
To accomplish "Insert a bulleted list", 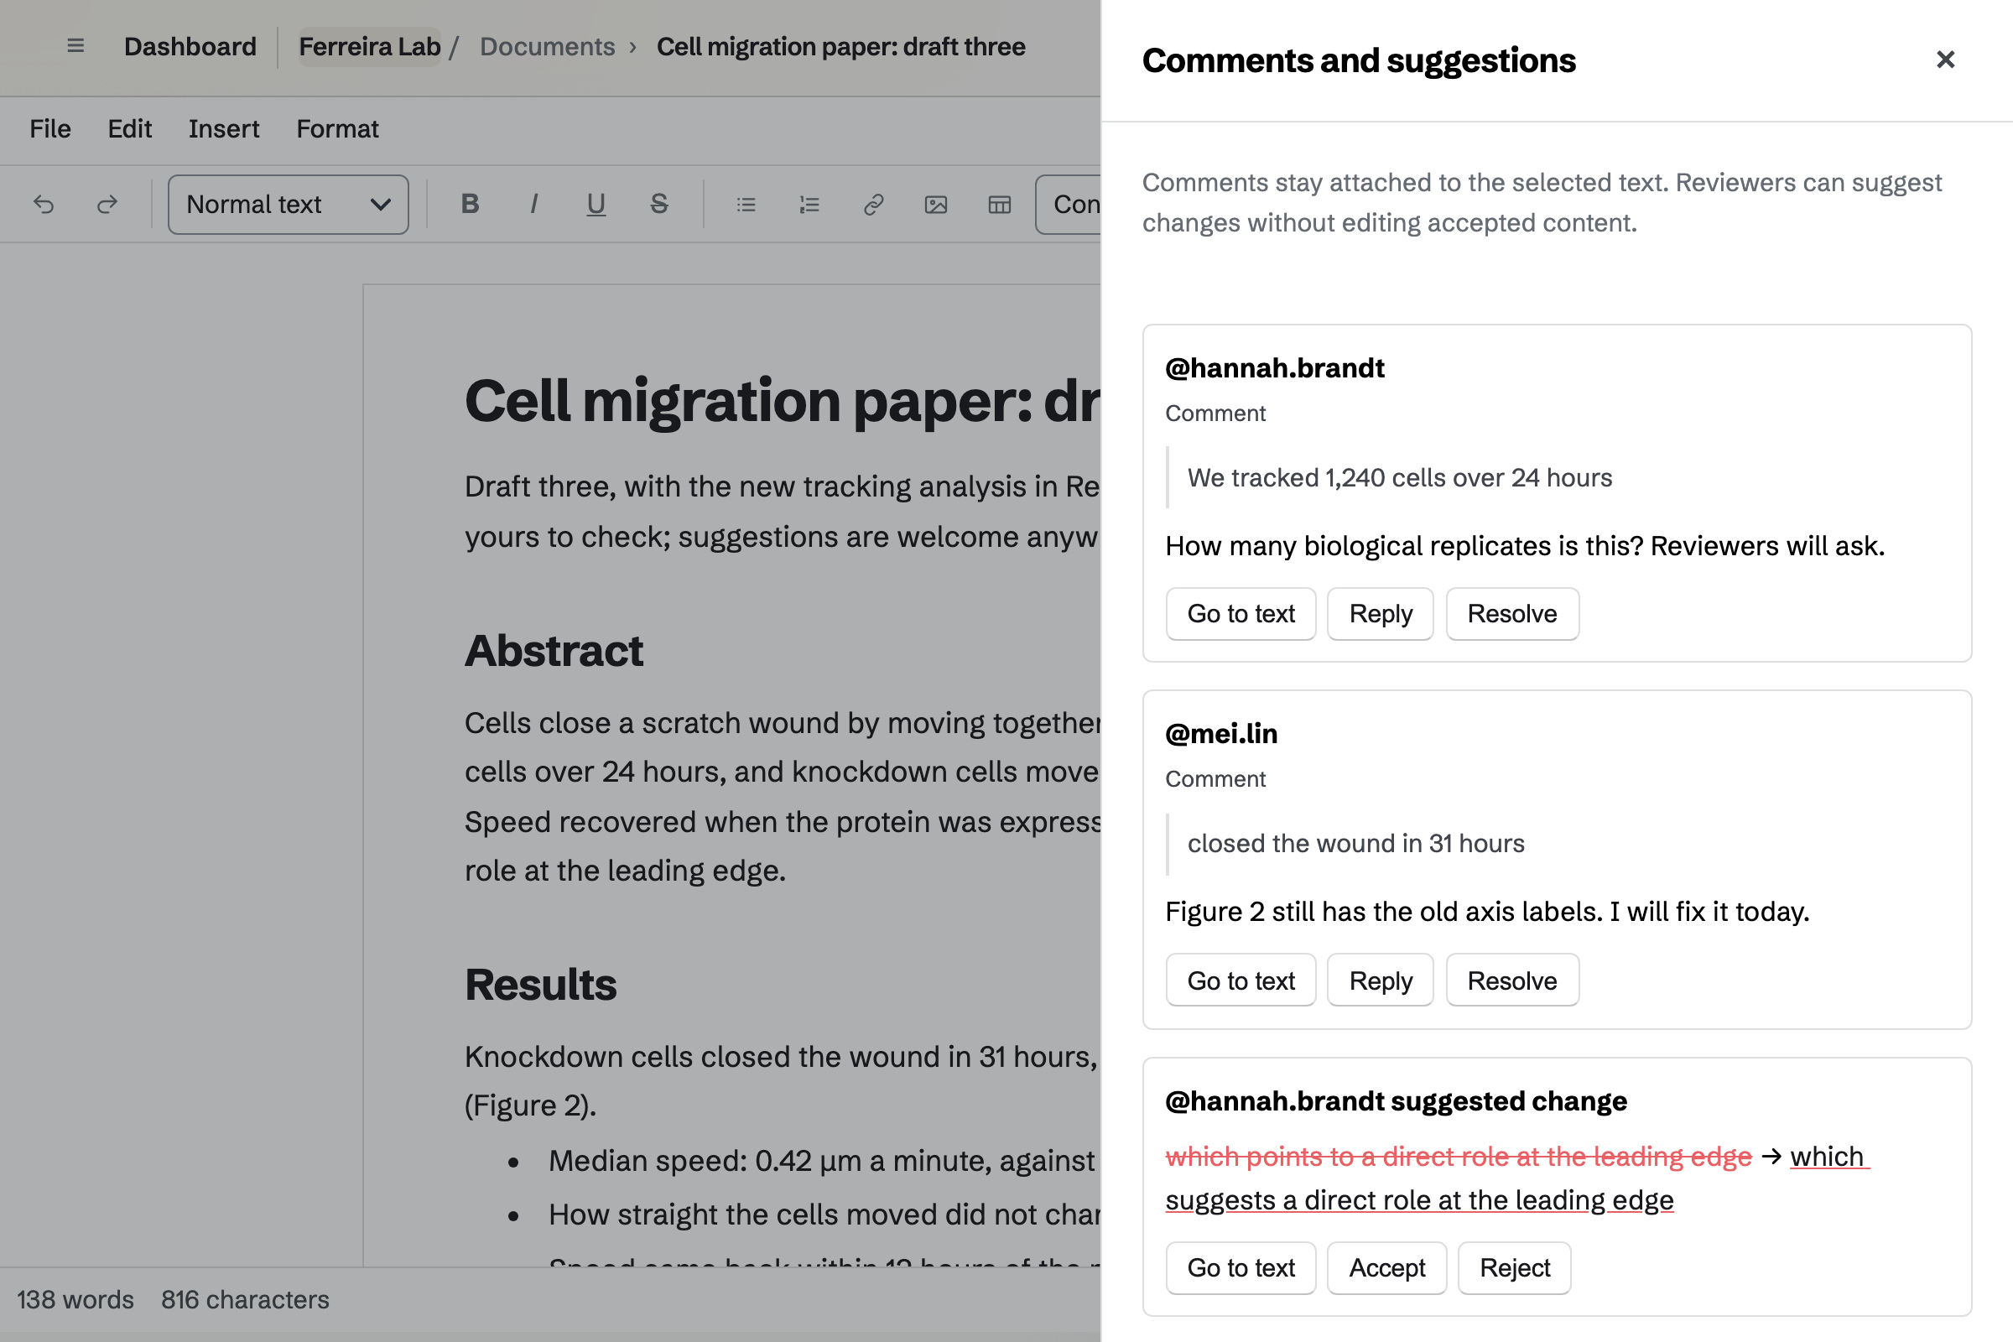I will pos(746,205).
